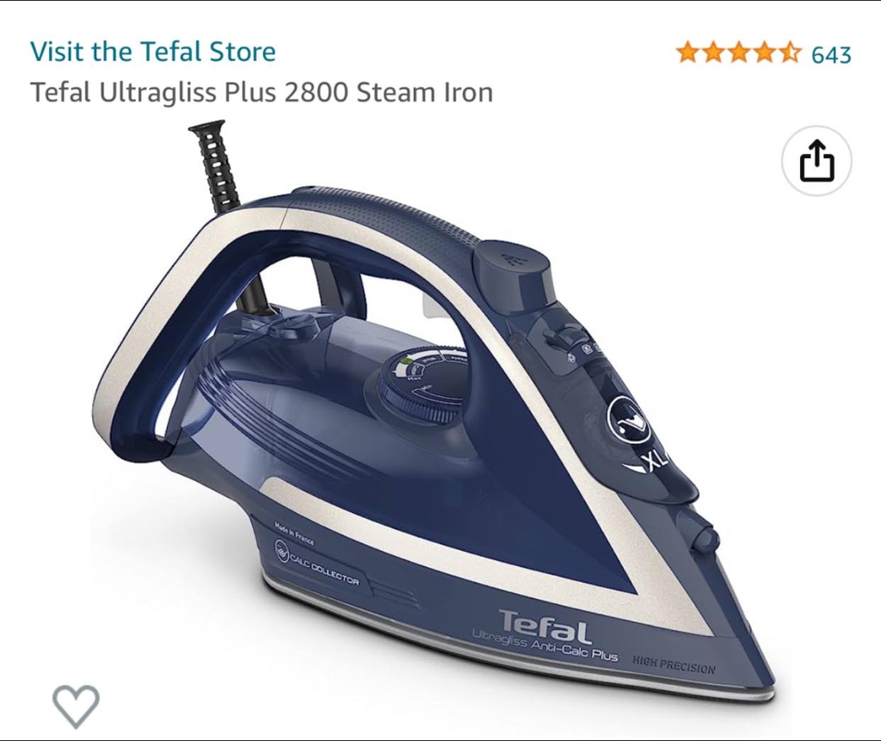Image resolution: width=881 pixels, height=741 pixels.
Task: Click the Tefal logo on the iron
Action: pos(545,626)
